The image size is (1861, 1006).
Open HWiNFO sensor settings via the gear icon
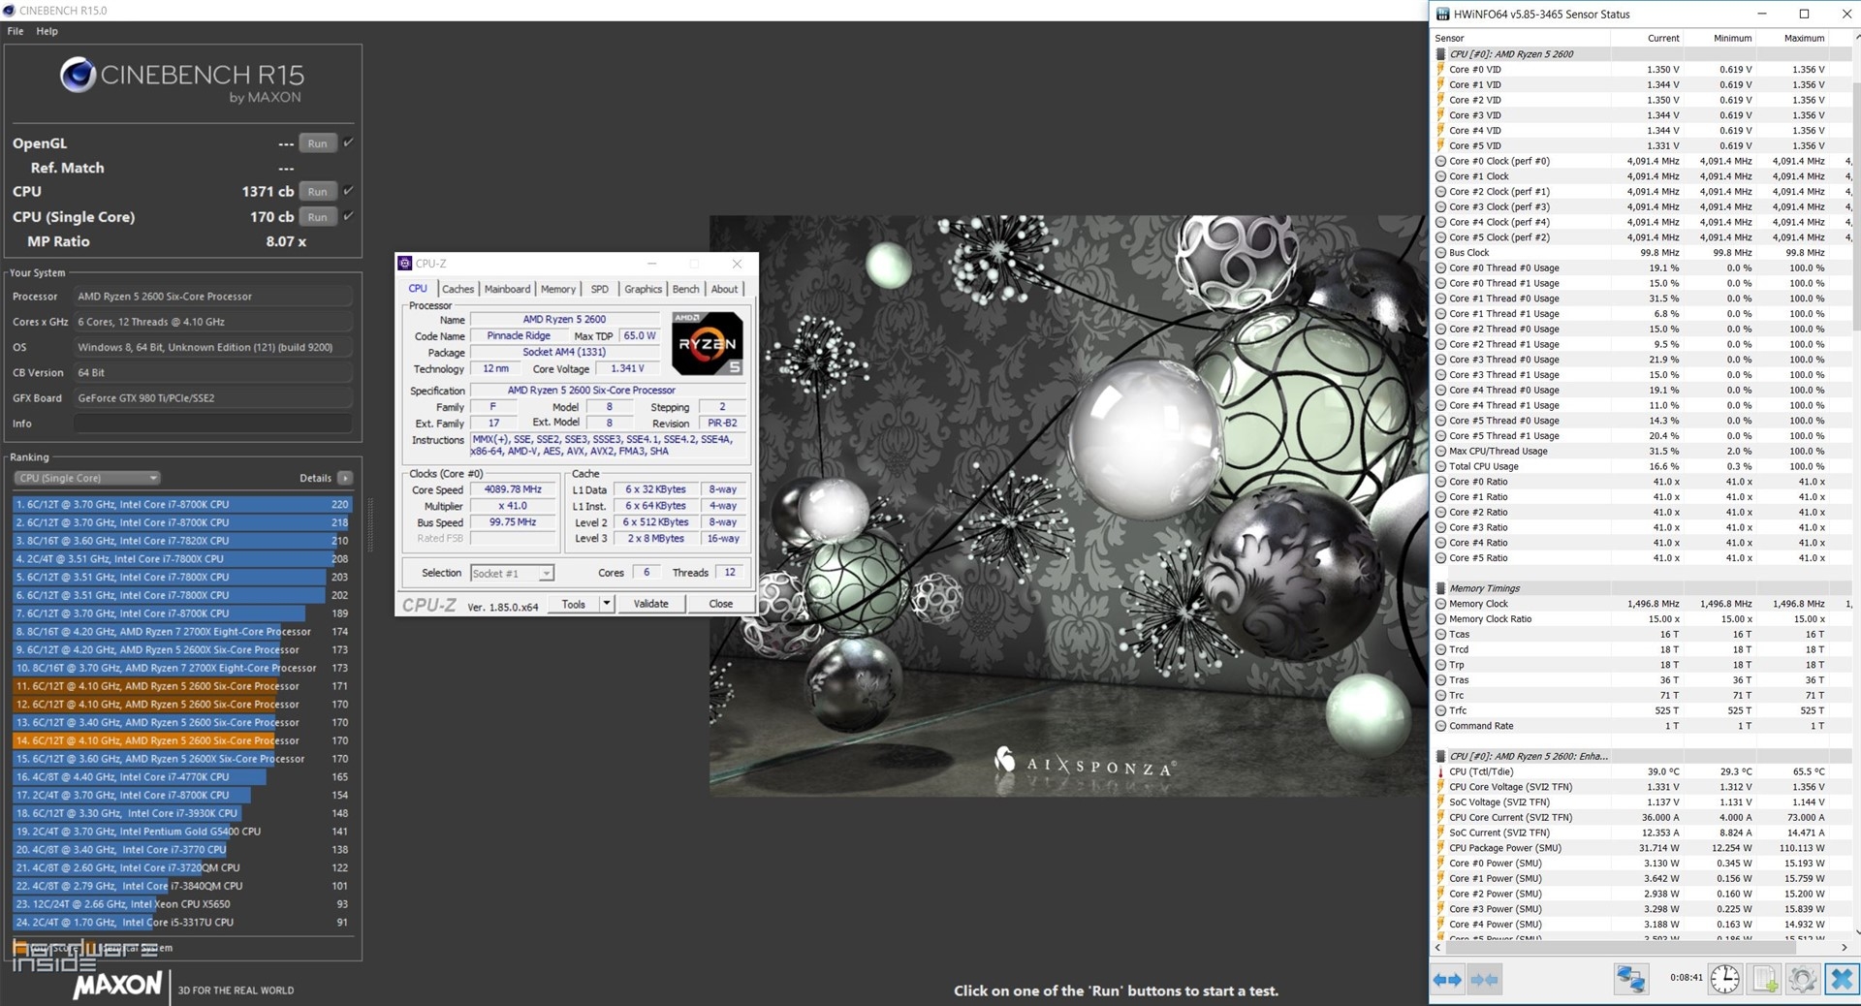tap(1802, 979)
